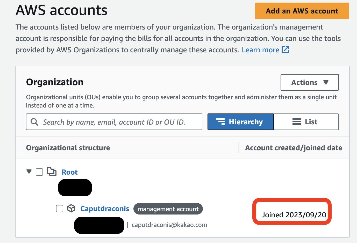Click the Root organizational unit icon
Viewport: 357px width, 243px height.
click(52, 171)
